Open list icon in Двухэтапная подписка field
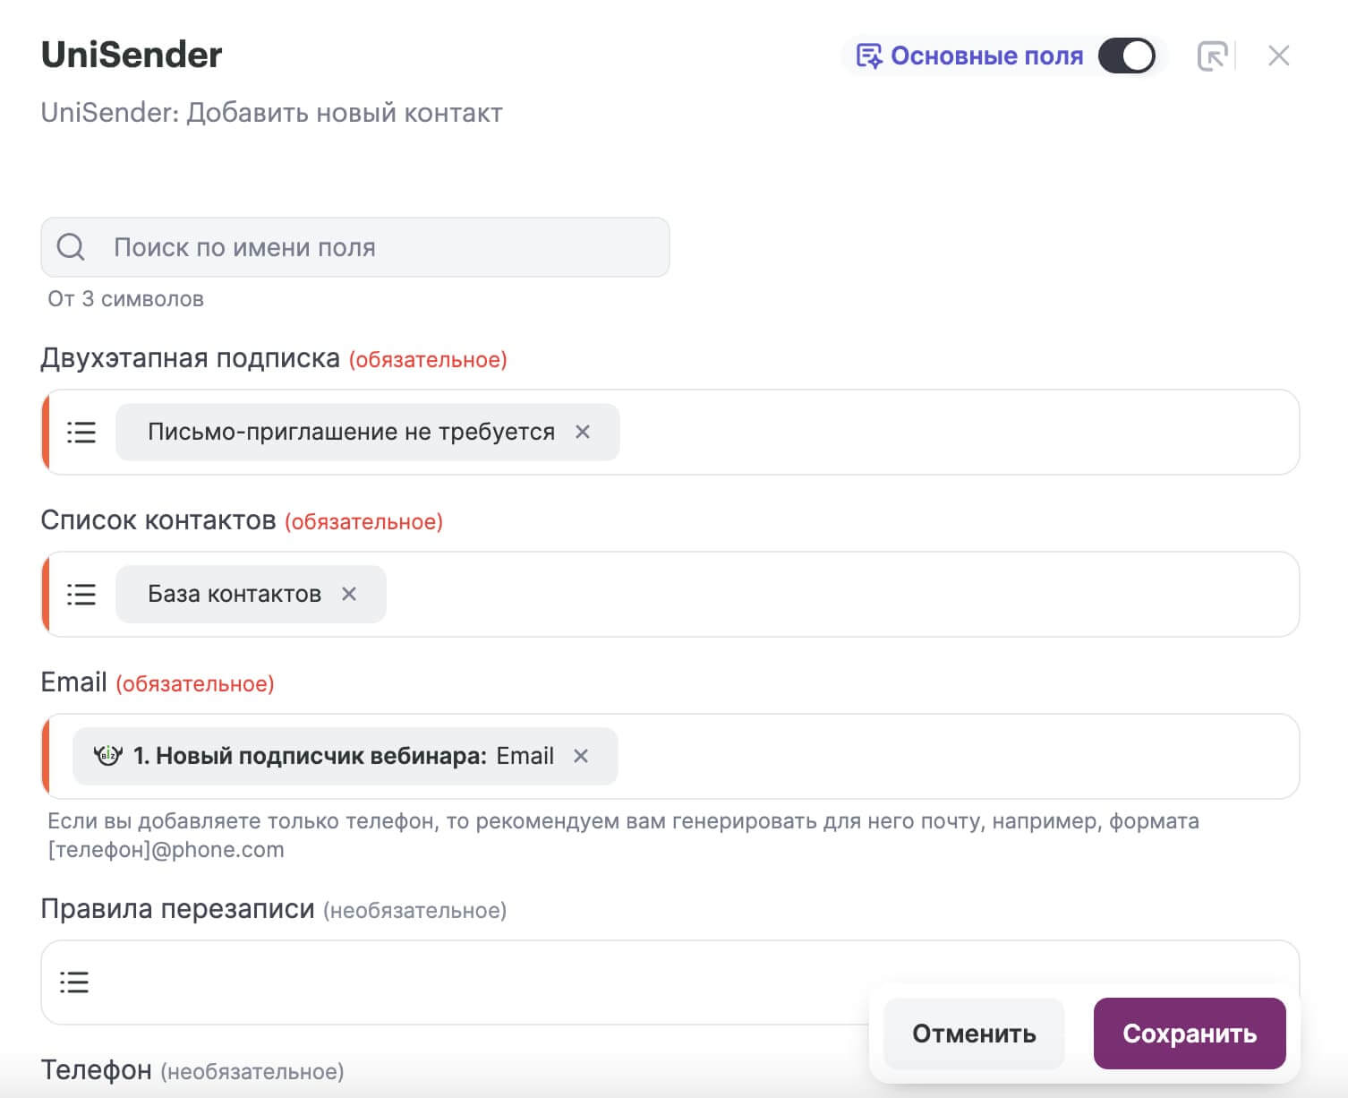The width and height of the screenshot is (1348, 1098). tap(81, 433)
